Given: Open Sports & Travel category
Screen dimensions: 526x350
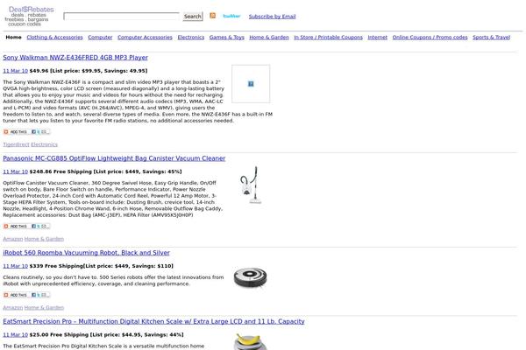Looking at the screenshot, I should point(492,37).
